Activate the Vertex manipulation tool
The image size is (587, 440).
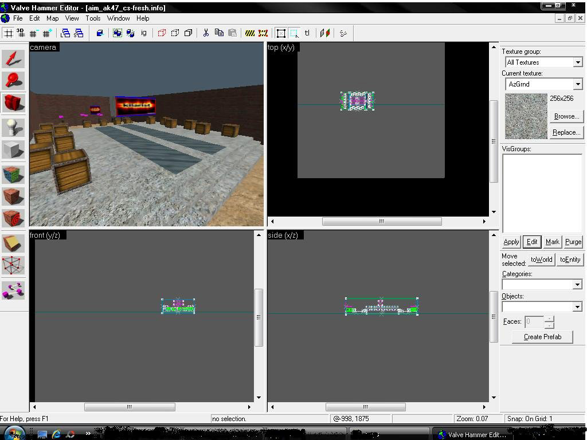[x=14, y=265]
